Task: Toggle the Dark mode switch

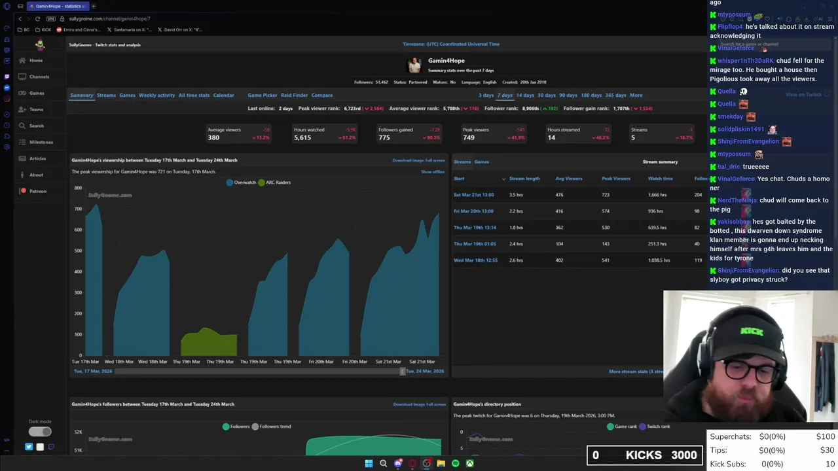Action: tap(40, 431)
